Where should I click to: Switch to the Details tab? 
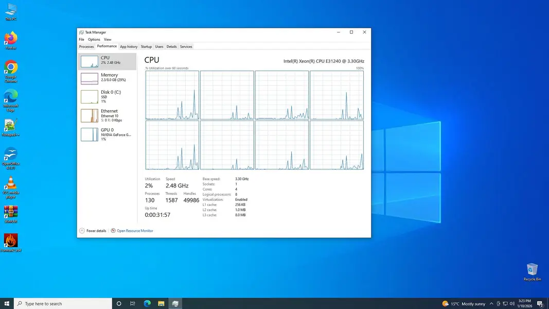[171, 46]
